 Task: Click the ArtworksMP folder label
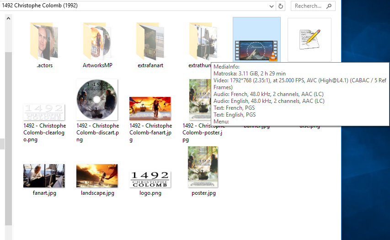(x=97, y=65)
